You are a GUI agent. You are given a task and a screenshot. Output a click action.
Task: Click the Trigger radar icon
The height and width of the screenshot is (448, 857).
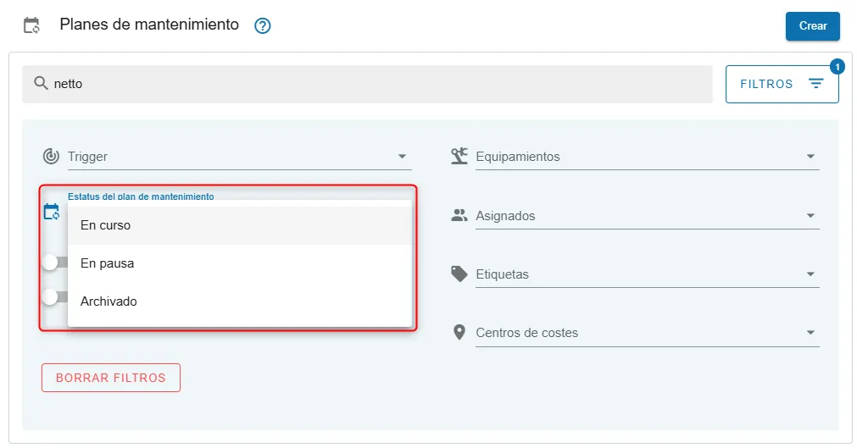[x=51, y=157]
